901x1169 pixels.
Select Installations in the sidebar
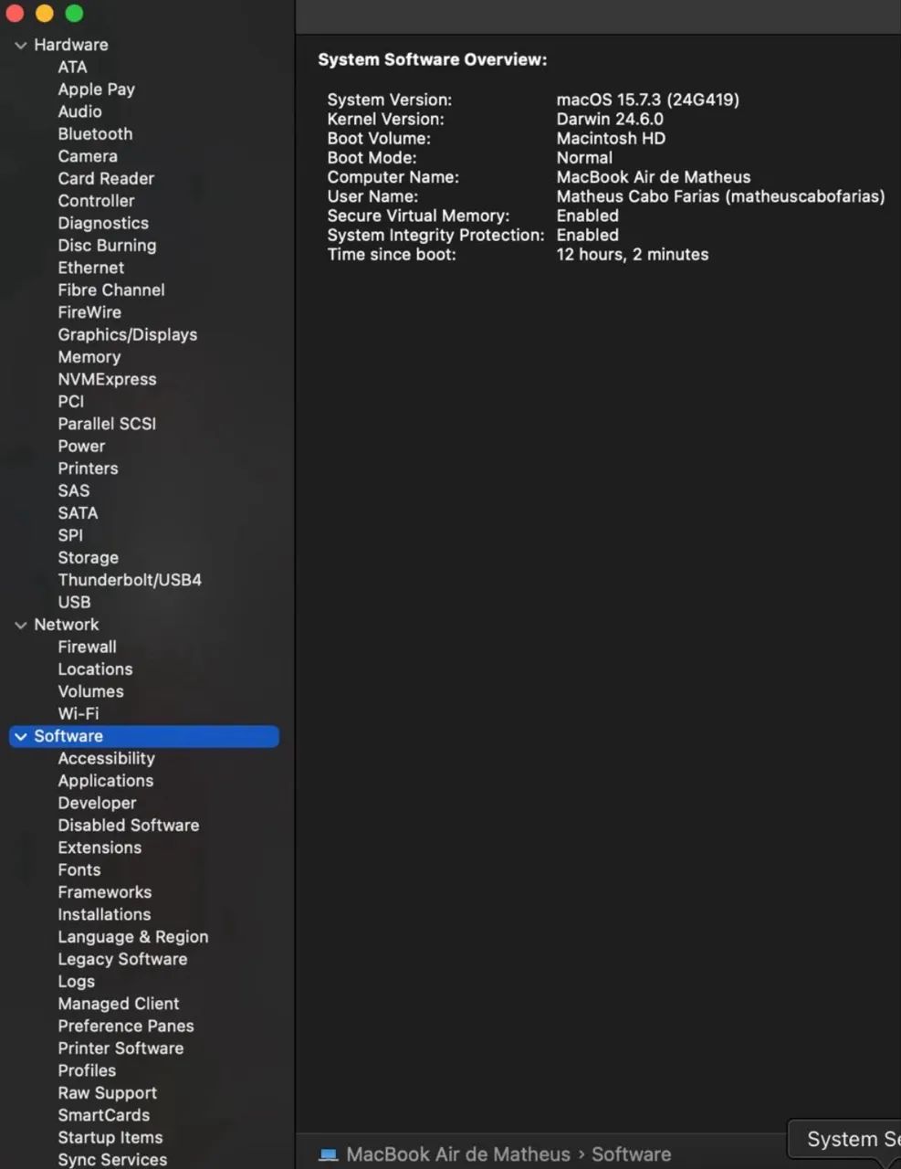104,915
